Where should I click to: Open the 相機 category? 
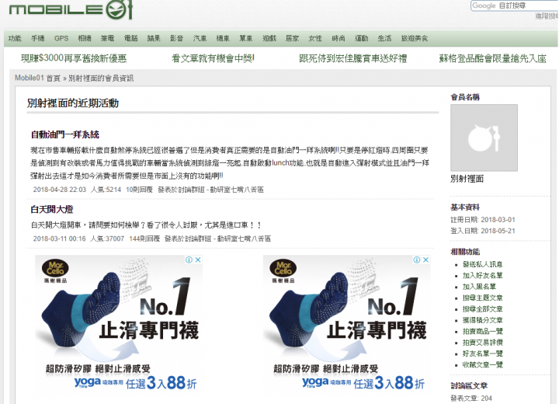(x=85, y=38)
